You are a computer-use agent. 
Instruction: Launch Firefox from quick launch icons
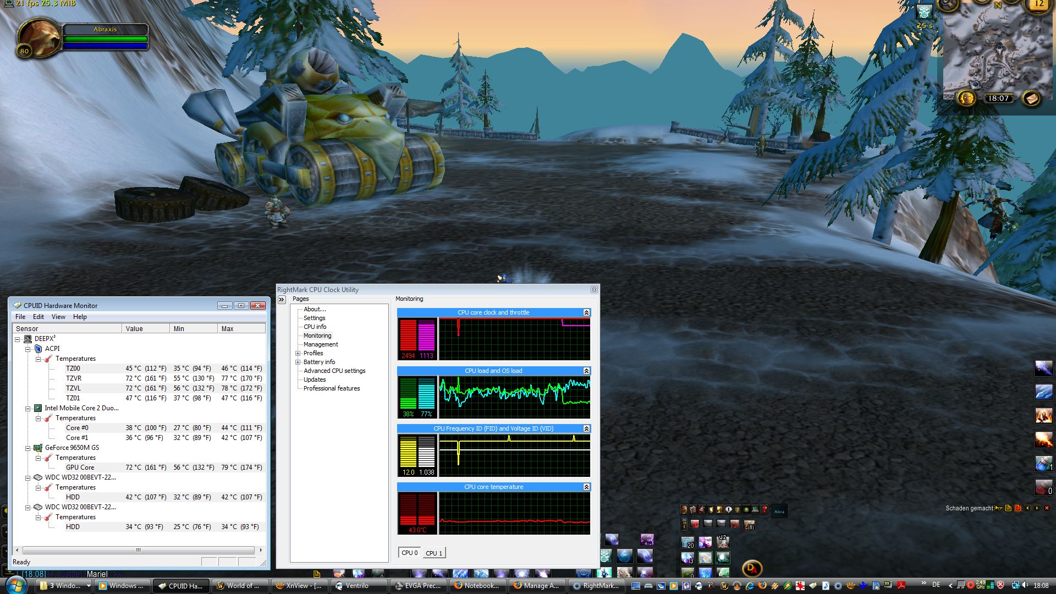(762, 586)
